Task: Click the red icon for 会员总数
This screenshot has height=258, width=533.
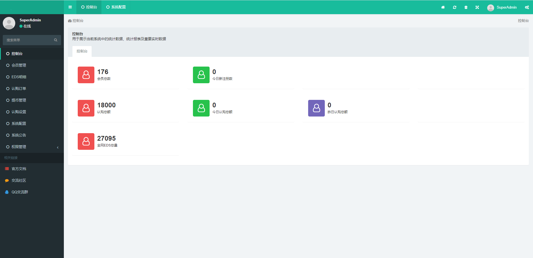Action: [86, 75]
